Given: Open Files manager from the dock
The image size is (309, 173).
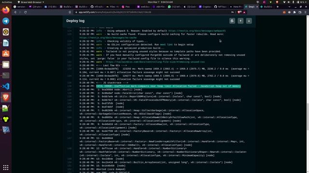Looking at the screenshot, I should [x=6, y=64].
